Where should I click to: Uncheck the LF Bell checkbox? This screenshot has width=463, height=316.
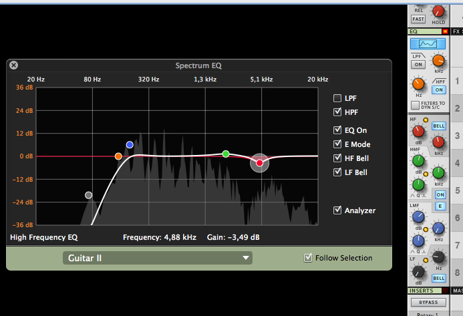pyautogui.click(x=337, y=172)
